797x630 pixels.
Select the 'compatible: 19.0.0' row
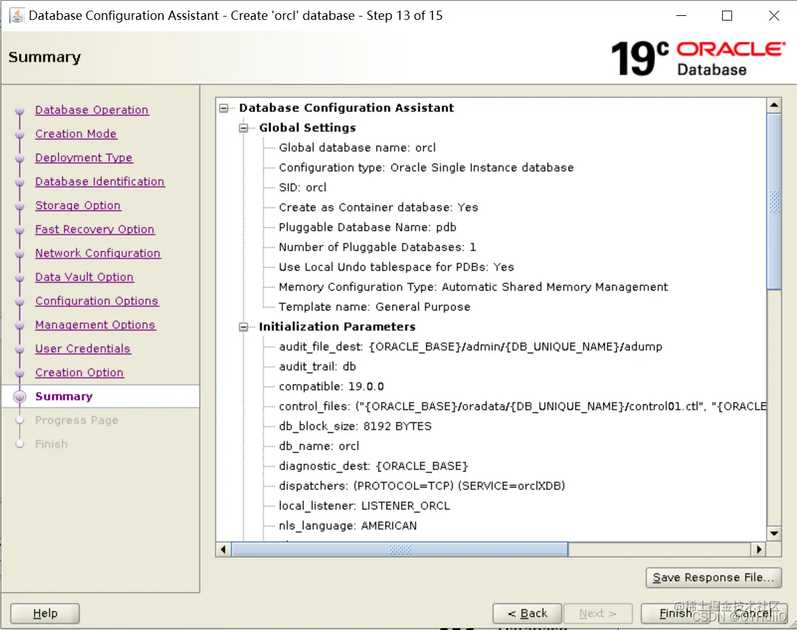332,387
